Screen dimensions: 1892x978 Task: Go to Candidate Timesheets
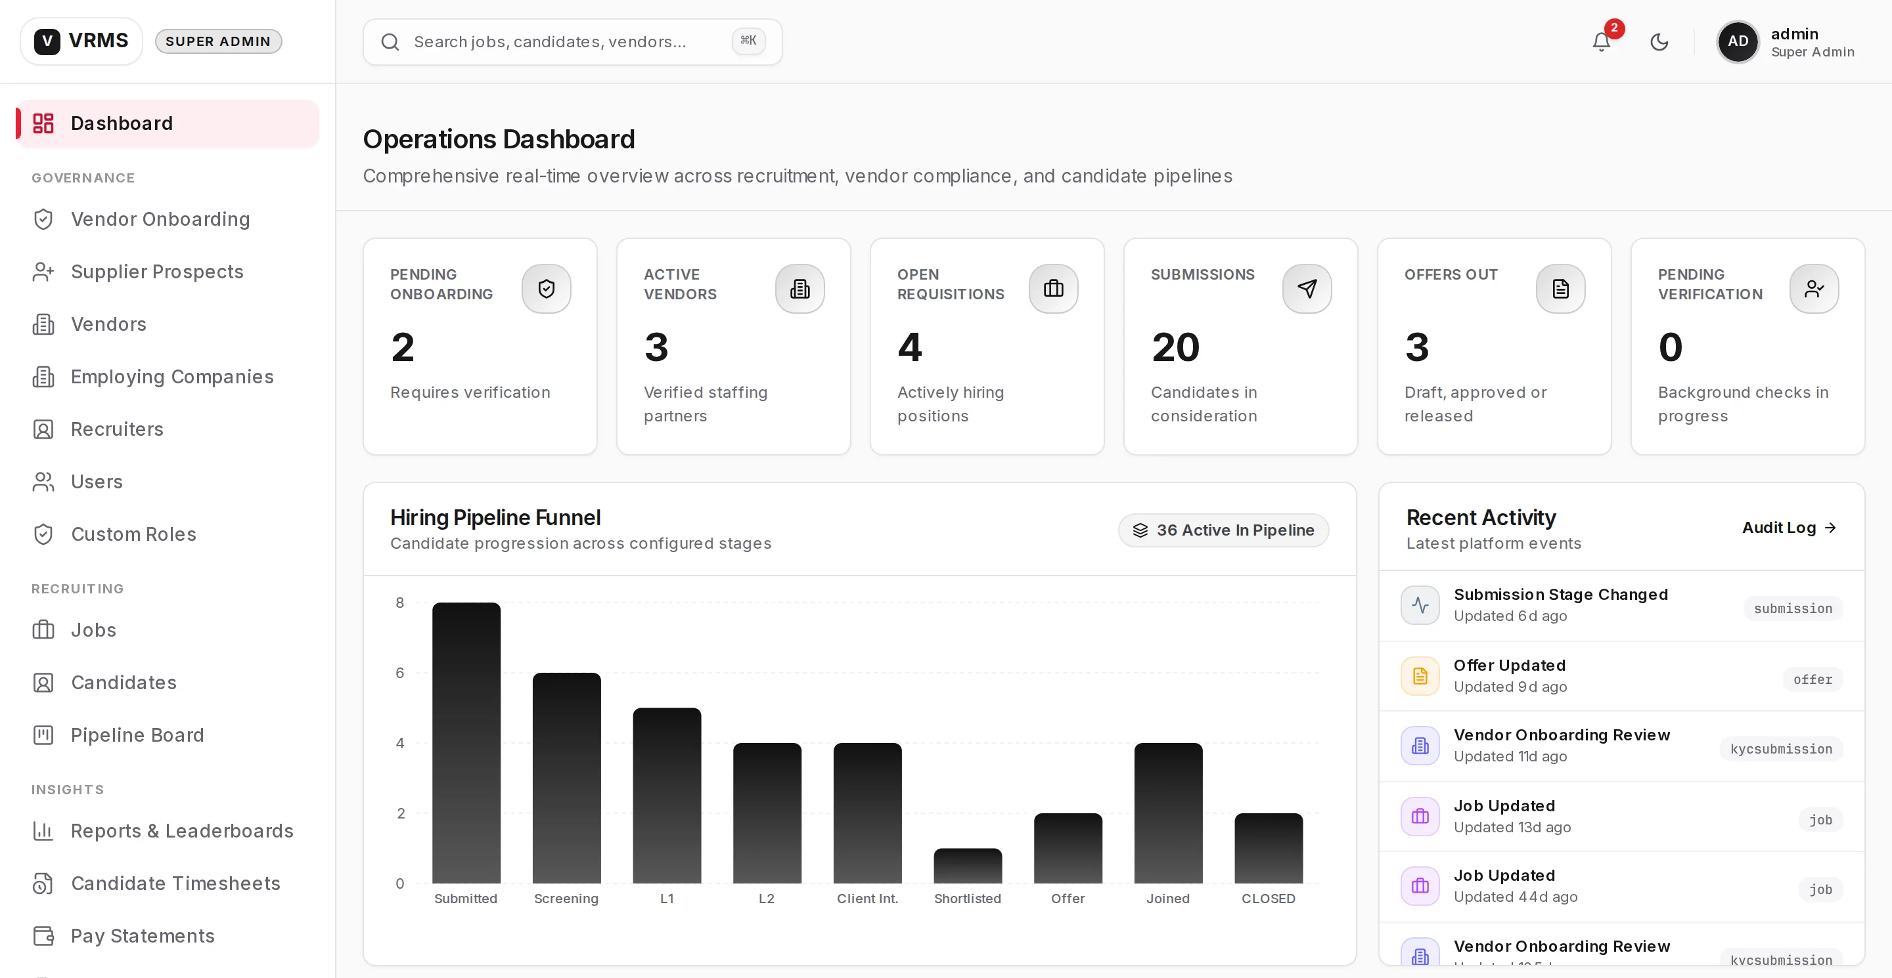[x=168, y=883]
